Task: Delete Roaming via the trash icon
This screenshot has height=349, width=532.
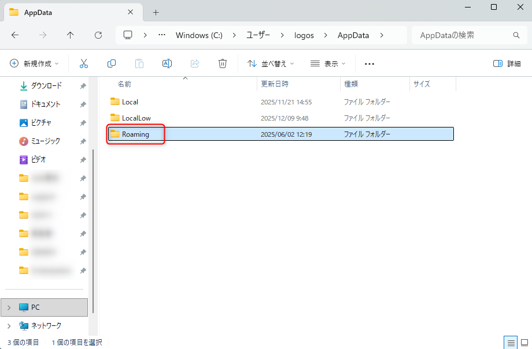Action: 223,63
